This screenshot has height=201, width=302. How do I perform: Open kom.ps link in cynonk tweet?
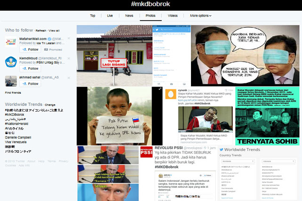click(x=187, y=100)
